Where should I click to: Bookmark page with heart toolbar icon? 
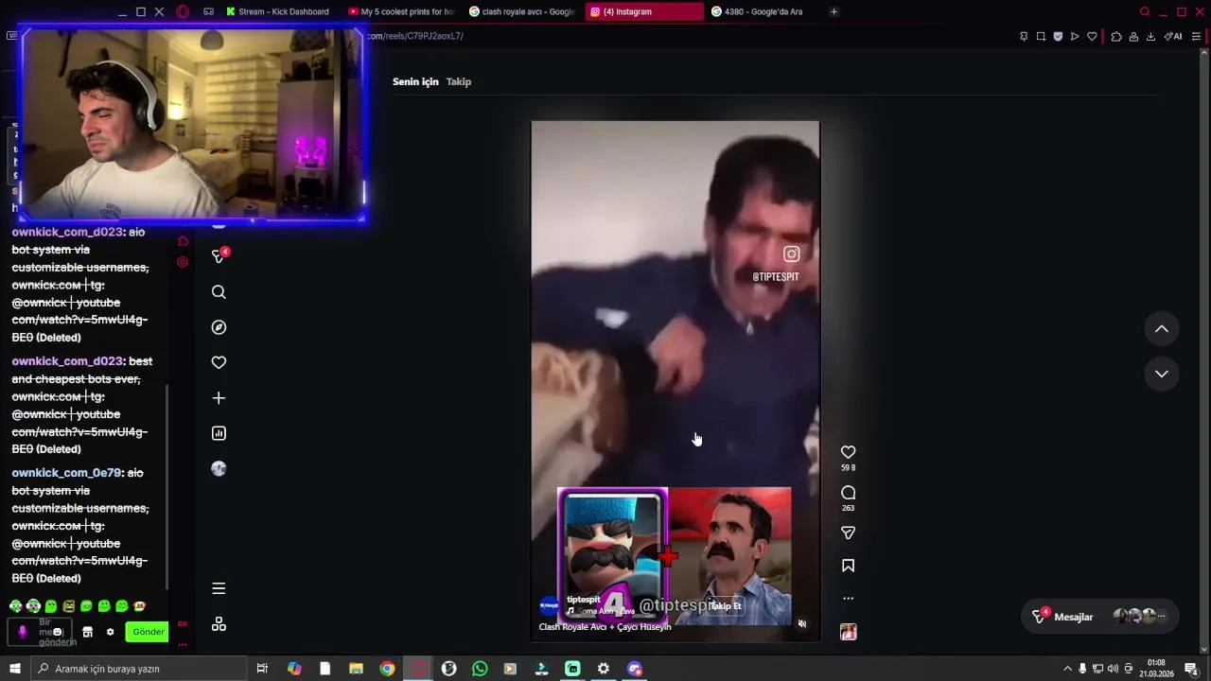1092,37
